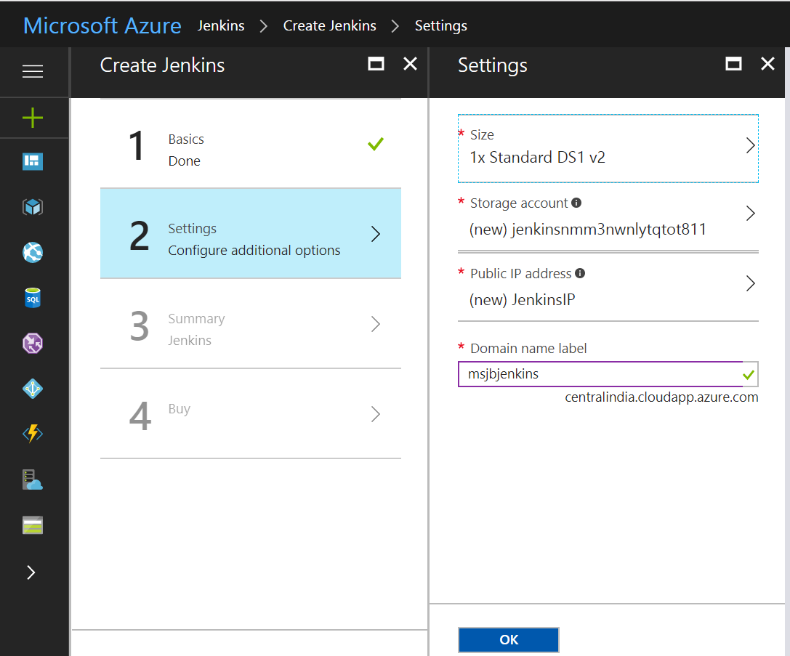790x656 pixels.
Task: Open the purple Cosmos DB sidebar icon
Action: coord(33,344)
